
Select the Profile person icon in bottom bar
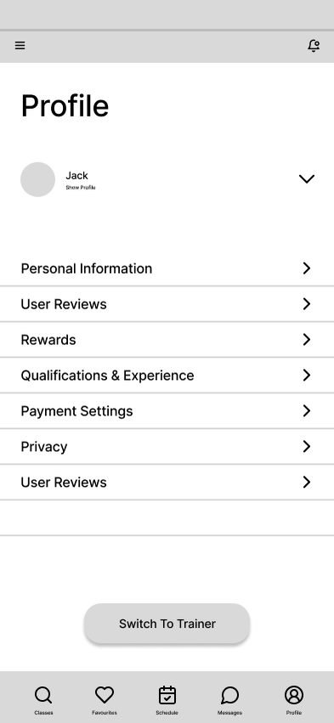294,695
